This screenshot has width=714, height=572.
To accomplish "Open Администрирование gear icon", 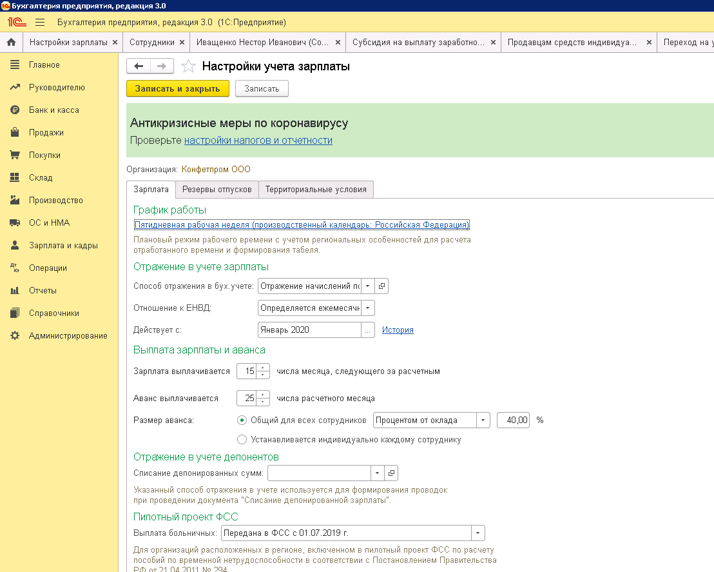I will [x=15, y=335].
